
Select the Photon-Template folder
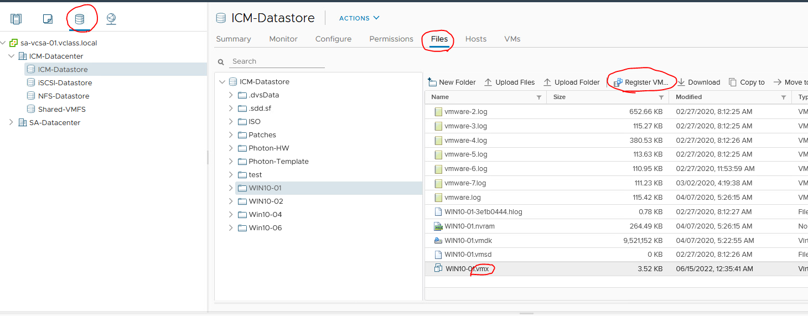coord(278,161)
